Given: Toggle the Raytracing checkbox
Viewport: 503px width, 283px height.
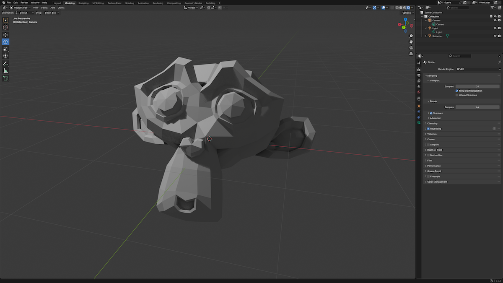Looking at the screenshot, I should tap(428, 129).
